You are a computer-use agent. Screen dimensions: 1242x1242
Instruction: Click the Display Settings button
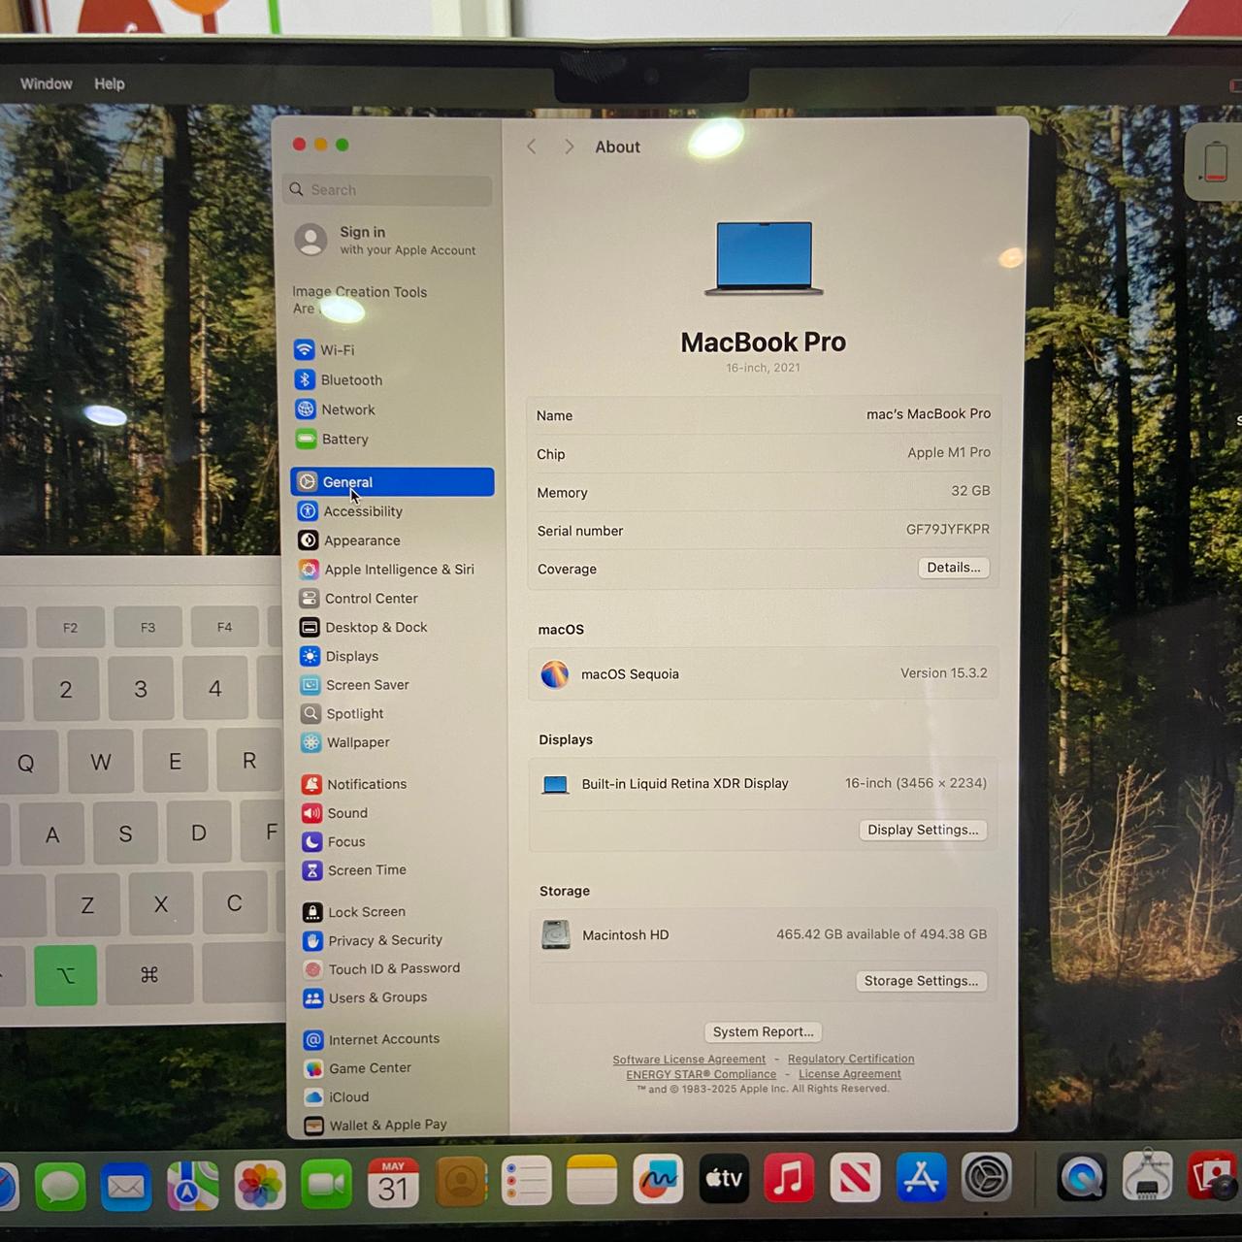(x=922, y=830)
